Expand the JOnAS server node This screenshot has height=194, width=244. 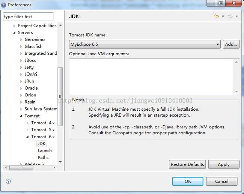pos(21,74)
